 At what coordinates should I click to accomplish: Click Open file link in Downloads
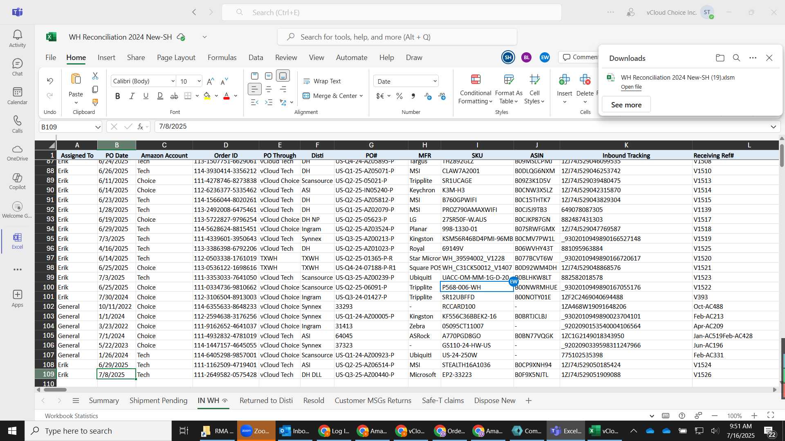click(x=631, y=87)
